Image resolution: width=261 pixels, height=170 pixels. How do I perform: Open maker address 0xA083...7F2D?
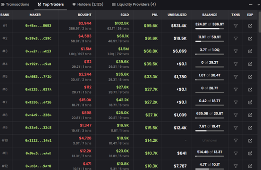(x=38, y=77)
